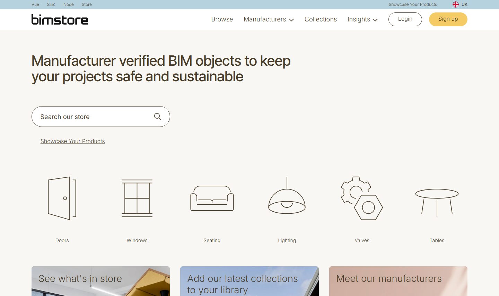The height and width of the screenshot is (296, 499).
Task: Go to the Browse page
Action: [x=222, y=19]
